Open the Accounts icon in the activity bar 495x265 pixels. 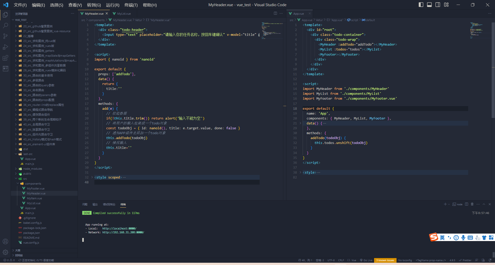[5, 241]
